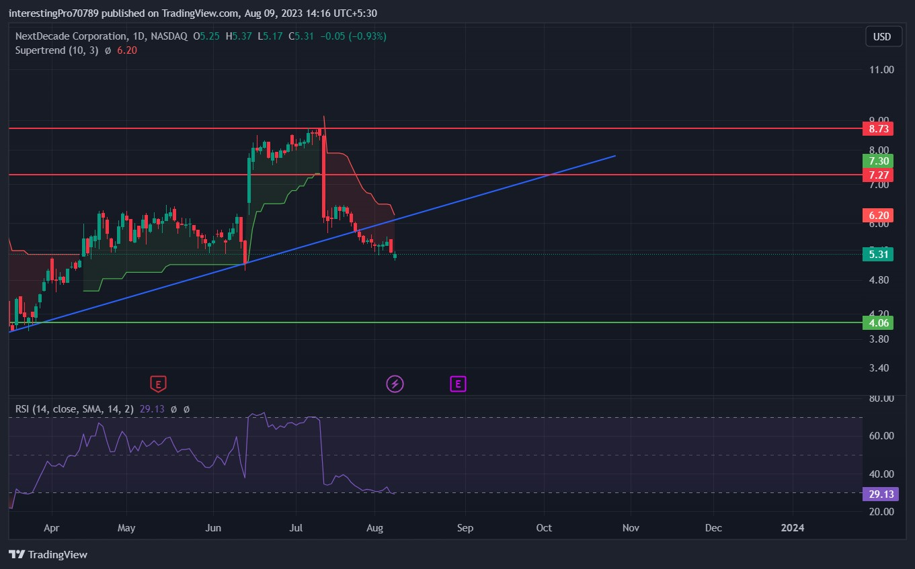The image size is (915, 569).
Task: Click the Dec date axis label
Action: coord(713,528)
